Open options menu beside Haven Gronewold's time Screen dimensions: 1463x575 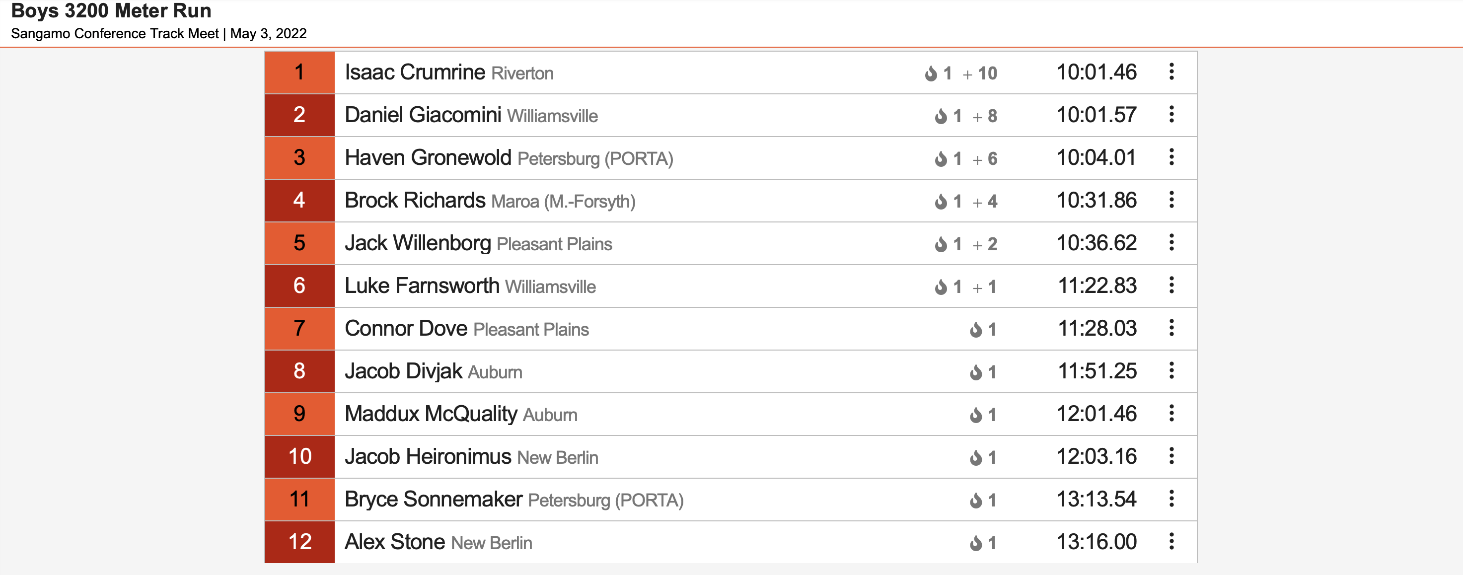click(1171, 157)
